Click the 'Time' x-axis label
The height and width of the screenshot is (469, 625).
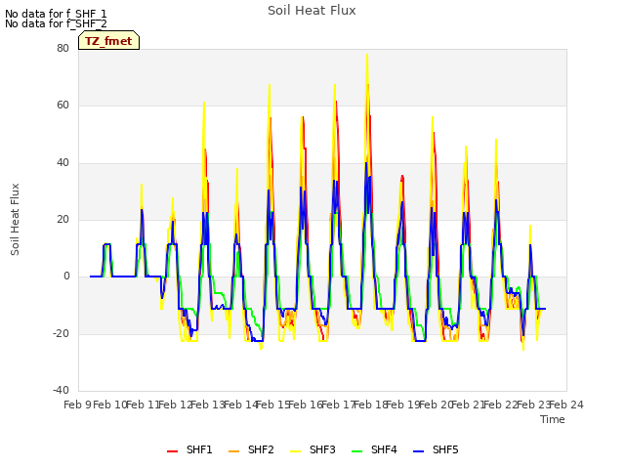tap(553, 419)
